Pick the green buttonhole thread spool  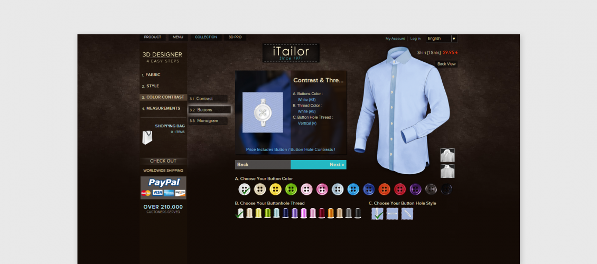pos(268,213)
